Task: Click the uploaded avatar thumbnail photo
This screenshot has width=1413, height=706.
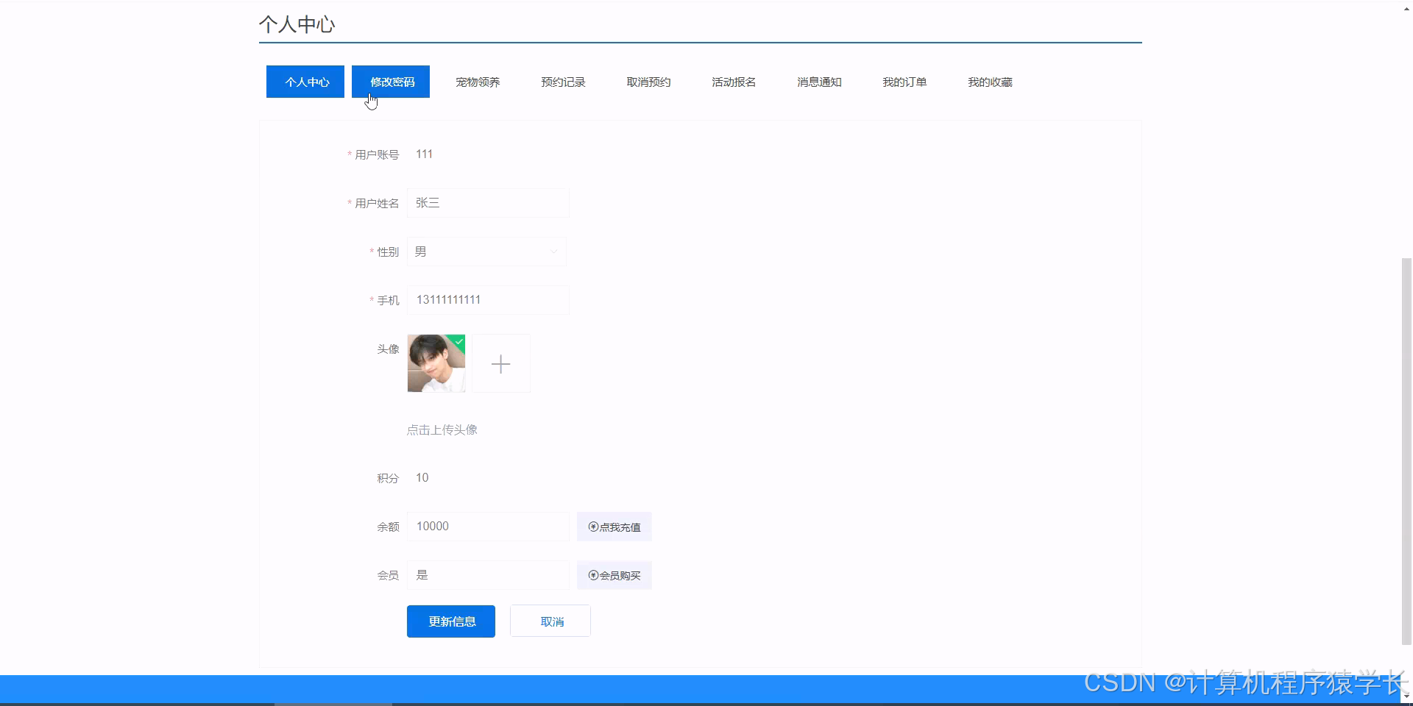Action: [436, 363]
